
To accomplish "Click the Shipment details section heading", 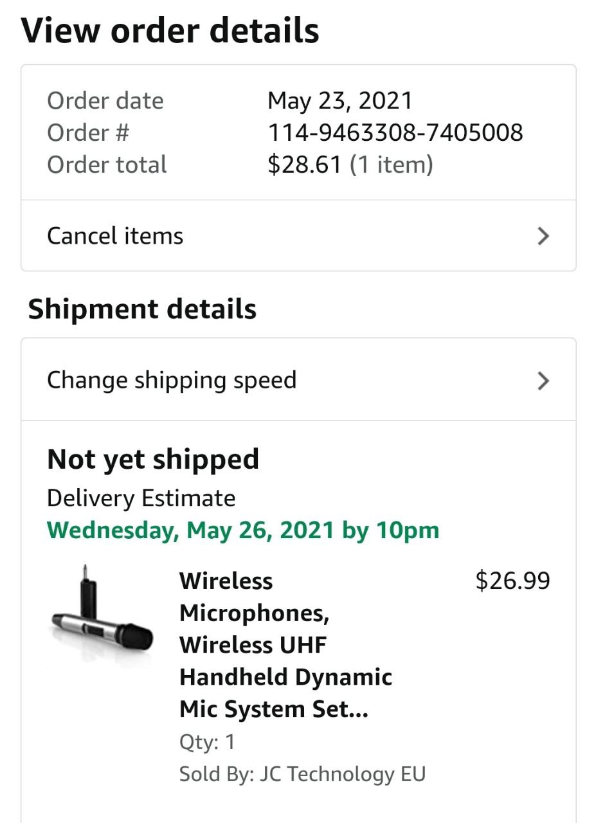I will pyautogui.click(x=142, y=309).
